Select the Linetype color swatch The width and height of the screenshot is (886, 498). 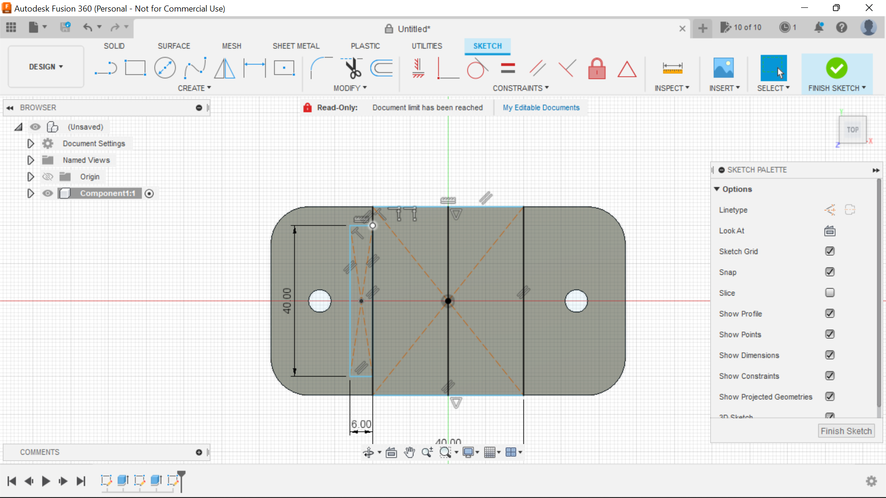[x=829, y=210]
